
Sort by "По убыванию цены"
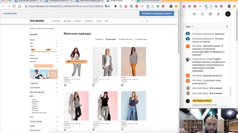[141, 40]
